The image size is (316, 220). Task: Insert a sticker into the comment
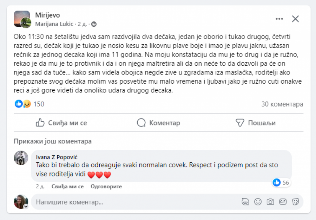[x=295, y=202]
